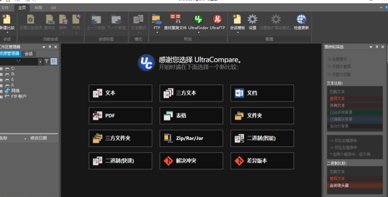Toggle the list view icon beside the filter
The image size is (388, 197).
click(54, 61)
